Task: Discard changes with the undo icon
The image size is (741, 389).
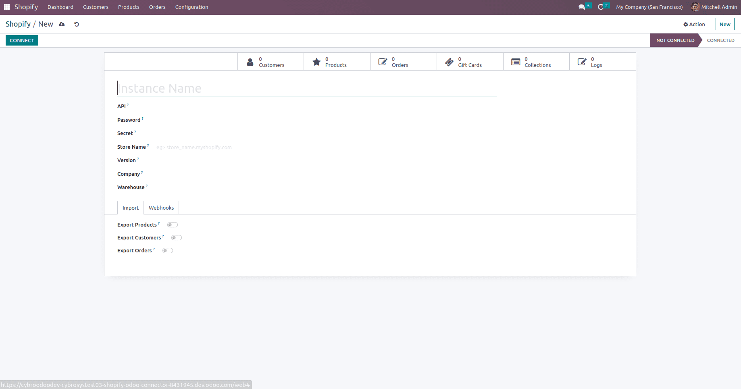Action: 77,24
